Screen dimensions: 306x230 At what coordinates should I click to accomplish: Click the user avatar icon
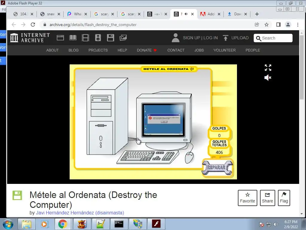[175, 37]
